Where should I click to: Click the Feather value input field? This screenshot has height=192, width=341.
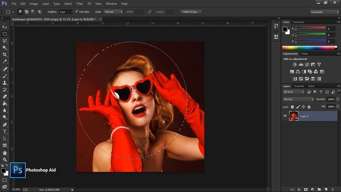(65, 12)
